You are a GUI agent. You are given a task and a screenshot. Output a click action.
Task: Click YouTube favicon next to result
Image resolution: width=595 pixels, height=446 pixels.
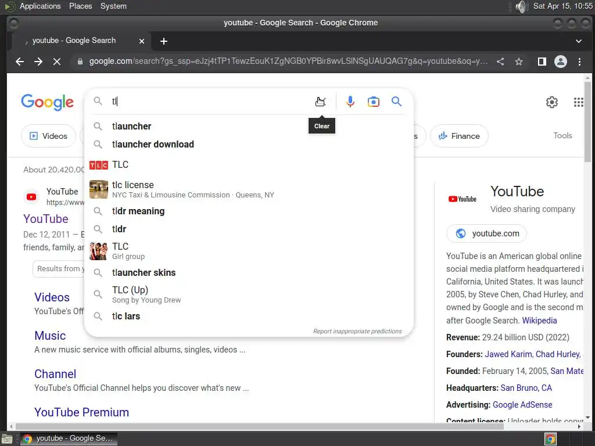pyautogui.click(x=31, y=197)
